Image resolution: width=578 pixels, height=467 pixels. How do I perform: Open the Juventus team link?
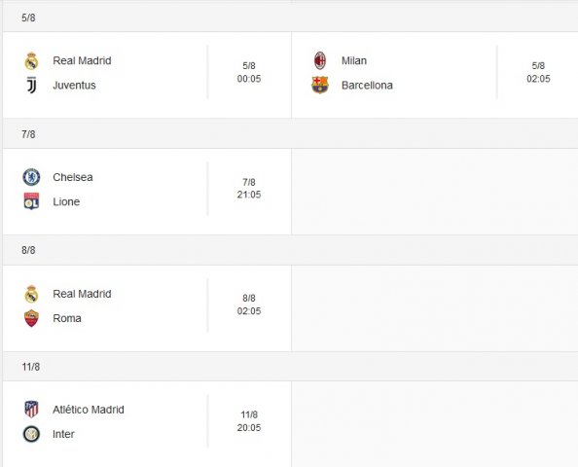point(74,86)
